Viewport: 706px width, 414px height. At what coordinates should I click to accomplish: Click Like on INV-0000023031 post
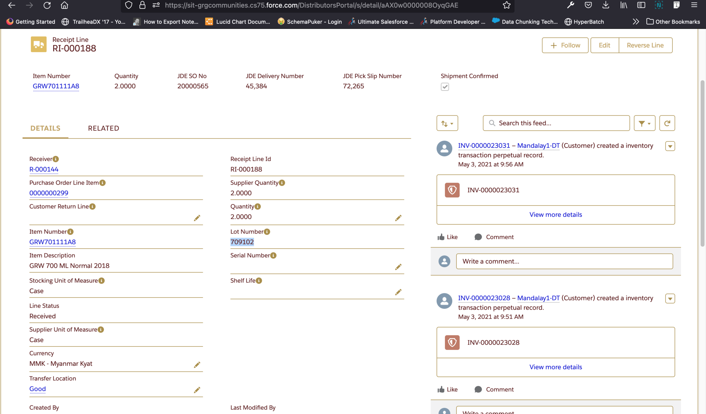[x=447, y=237]
